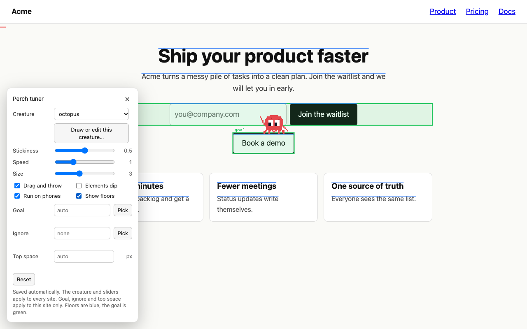Click the Stickiness value 0.5
Screen dimensions: 527x329
[128, 151]
